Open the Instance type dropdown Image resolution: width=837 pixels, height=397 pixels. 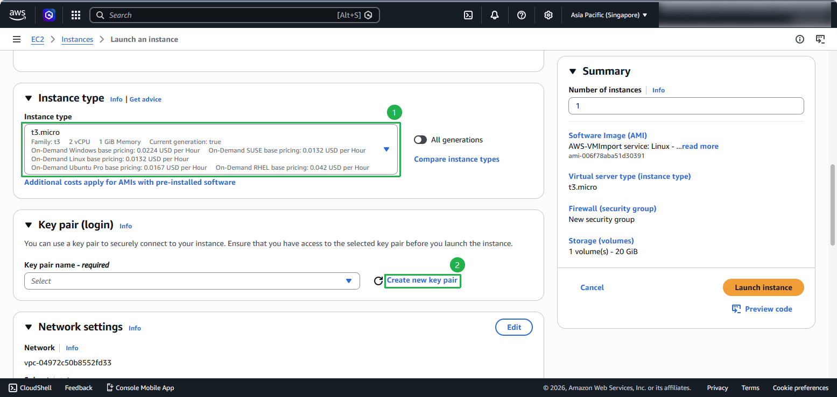[211, 149]
